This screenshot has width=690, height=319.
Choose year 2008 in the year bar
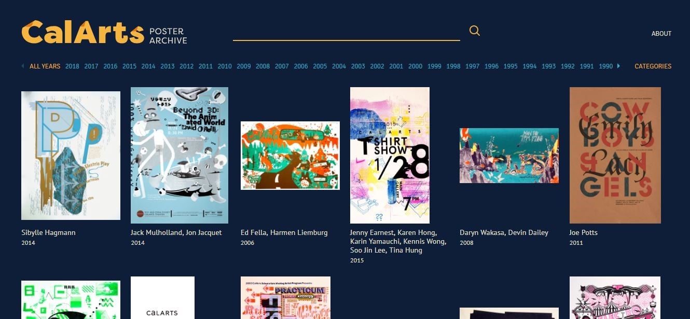[263, 66]
